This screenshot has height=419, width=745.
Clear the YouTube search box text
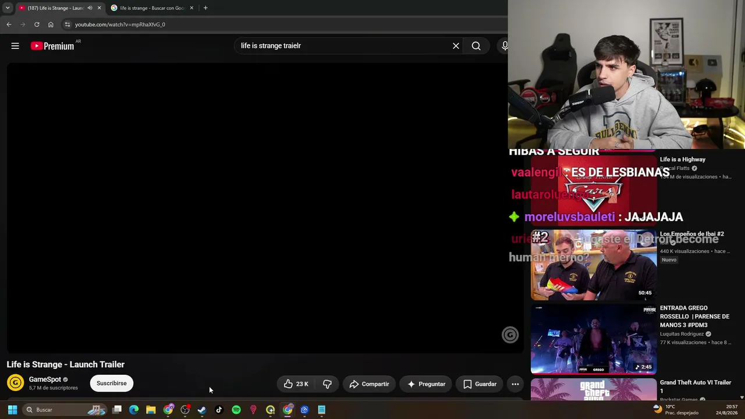pyautogui.click(x=456, y=46)
